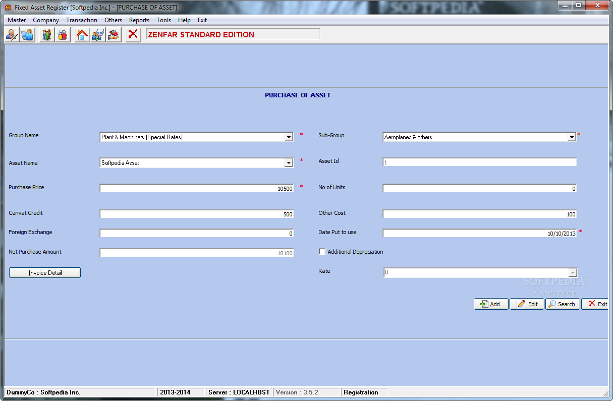Screen dimensions: 613x401
Task: Click the Asset Id field
Action: (x=480, y=162)
